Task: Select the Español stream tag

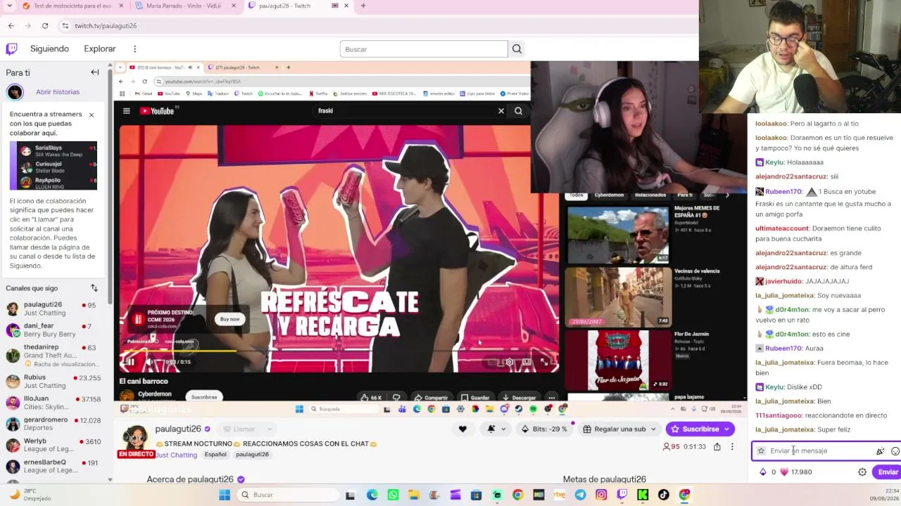Action: tap(215, 455)
